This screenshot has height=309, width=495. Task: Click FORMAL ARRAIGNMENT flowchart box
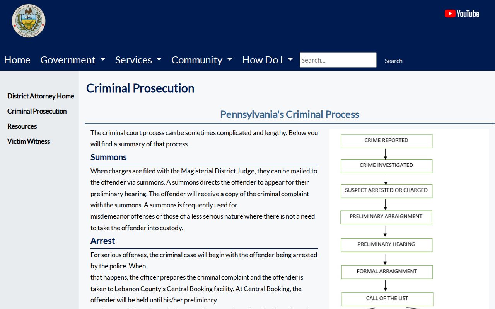point(387,272)
